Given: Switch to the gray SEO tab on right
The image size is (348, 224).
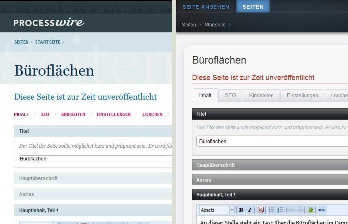Looking at the screenshot, I should click(x=230, y=96).
